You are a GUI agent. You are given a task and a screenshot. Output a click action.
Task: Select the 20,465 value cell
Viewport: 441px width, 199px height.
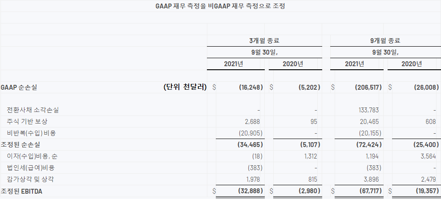coord(369,122)
